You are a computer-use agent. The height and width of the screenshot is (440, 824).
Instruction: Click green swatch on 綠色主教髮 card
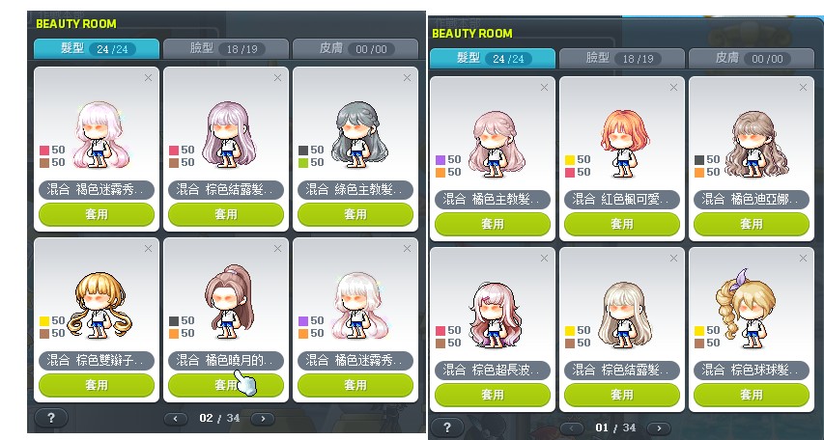303,163
